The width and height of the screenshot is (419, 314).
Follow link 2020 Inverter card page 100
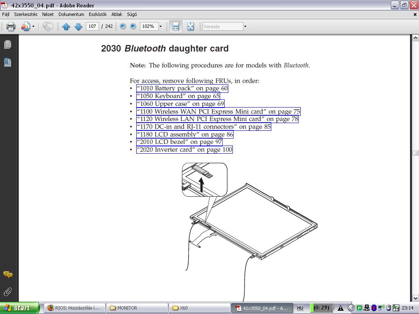(185, 150)
